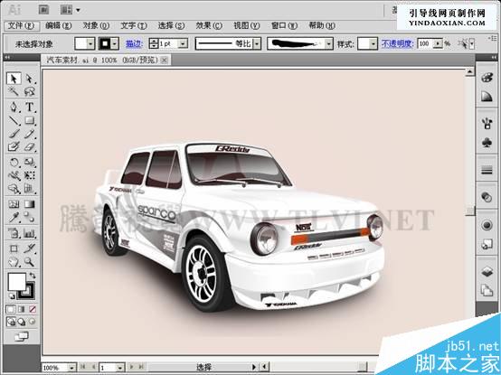Select the Blob Brush tool
Screen dimensions: 501x375
[x=14, y=146]
